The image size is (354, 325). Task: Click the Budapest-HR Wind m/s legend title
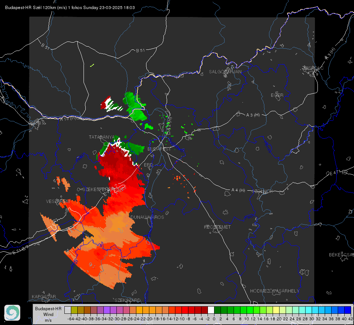pos(48,314)
